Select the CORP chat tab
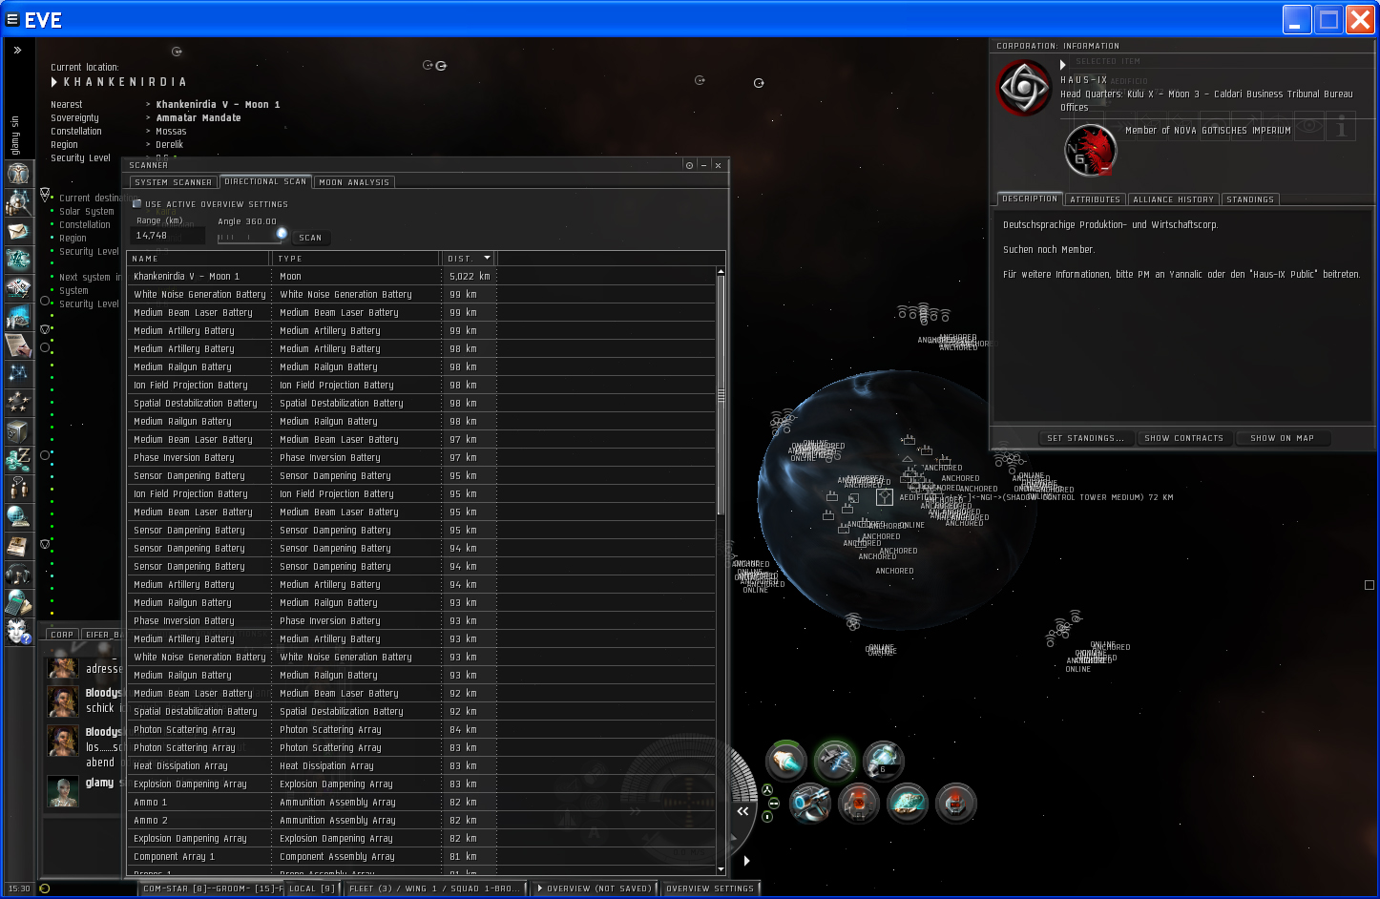The height and width of the screenshot is (899, 1380). (62, 635)
